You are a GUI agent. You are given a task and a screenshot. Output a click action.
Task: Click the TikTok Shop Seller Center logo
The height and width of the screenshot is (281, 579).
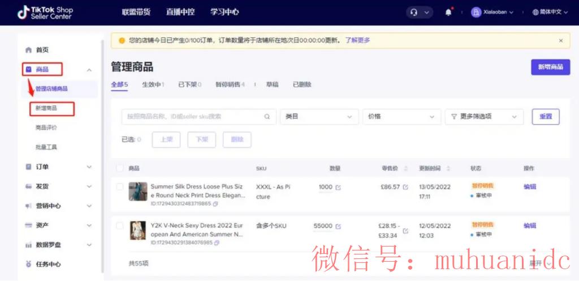point(45,12)
